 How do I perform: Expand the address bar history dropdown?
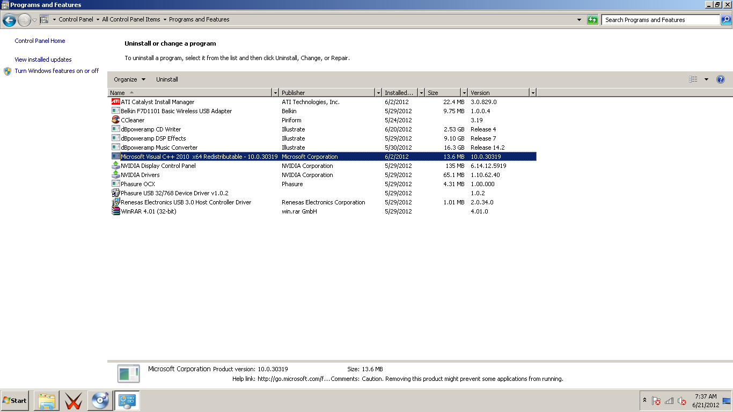pyautogui.click(x=579, y=20)
